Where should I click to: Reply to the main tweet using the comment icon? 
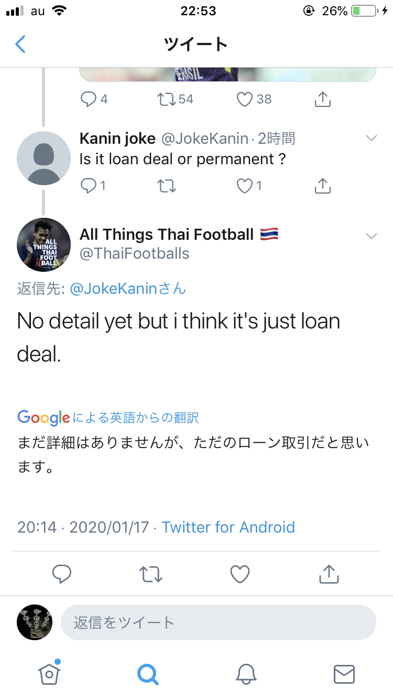pos(62,574)
